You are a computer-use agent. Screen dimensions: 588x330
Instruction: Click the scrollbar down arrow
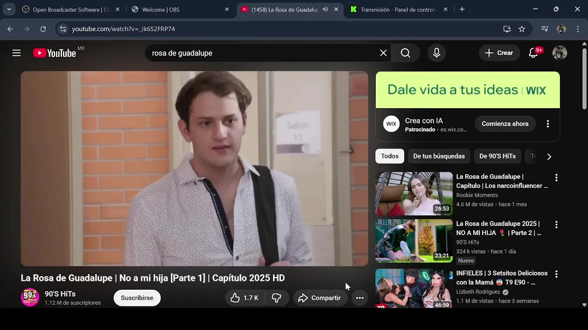[x=584, y=304]
